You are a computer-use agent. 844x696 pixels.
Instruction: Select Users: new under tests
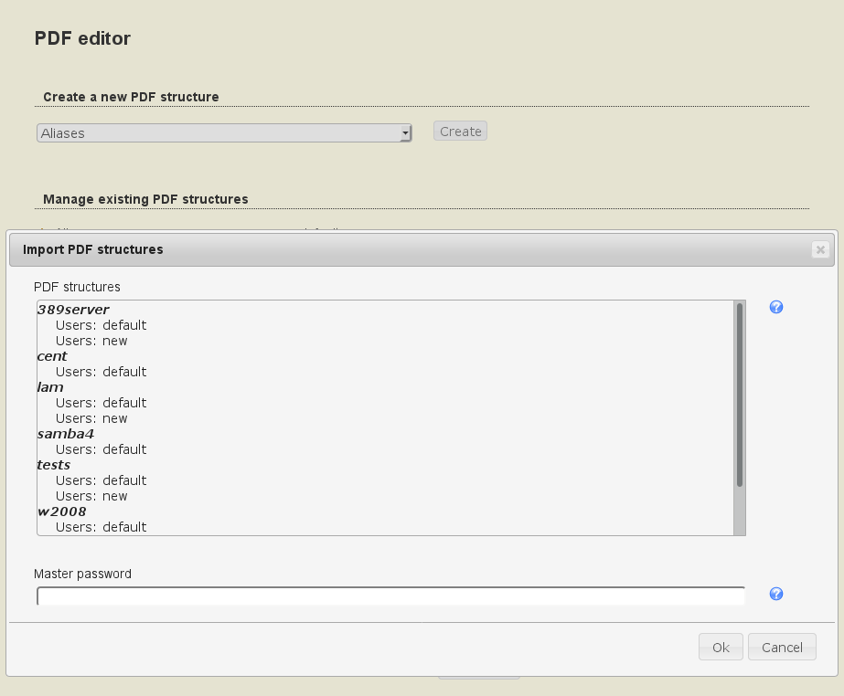[91, 496]
